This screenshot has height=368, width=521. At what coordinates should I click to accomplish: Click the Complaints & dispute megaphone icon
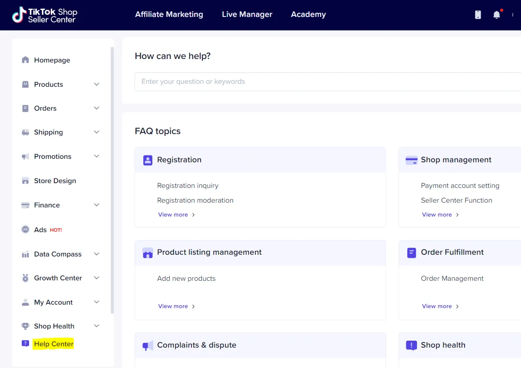[148, 345]
